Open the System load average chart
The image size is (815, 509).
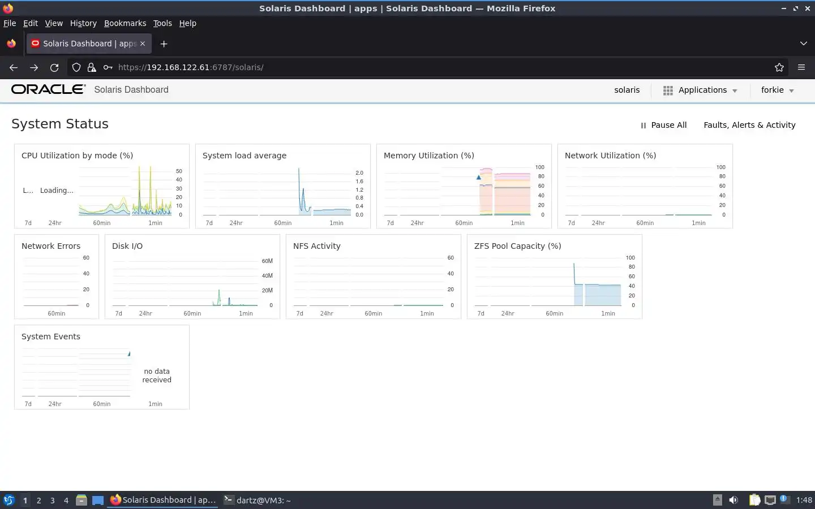283,186
